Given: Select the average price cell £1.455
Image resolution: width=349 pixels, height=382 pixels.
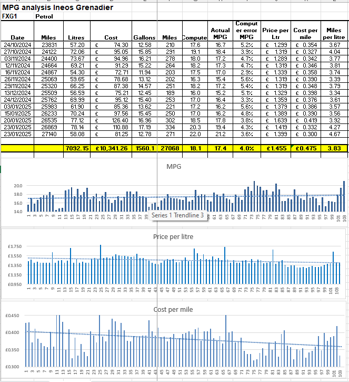Looking at the screenshot, I should (276, 148).
